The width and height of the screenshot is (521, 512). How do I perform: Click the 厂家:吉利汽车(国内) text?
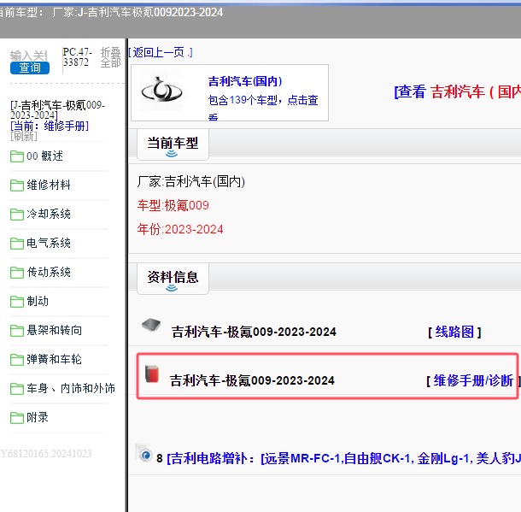(191, 181)
